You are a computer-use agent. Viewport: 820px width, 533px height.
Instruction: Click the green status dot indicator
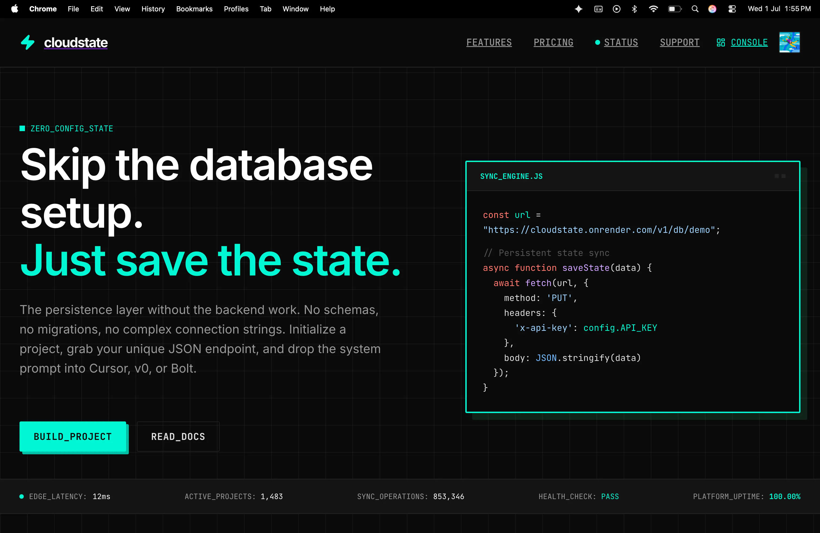597,42
